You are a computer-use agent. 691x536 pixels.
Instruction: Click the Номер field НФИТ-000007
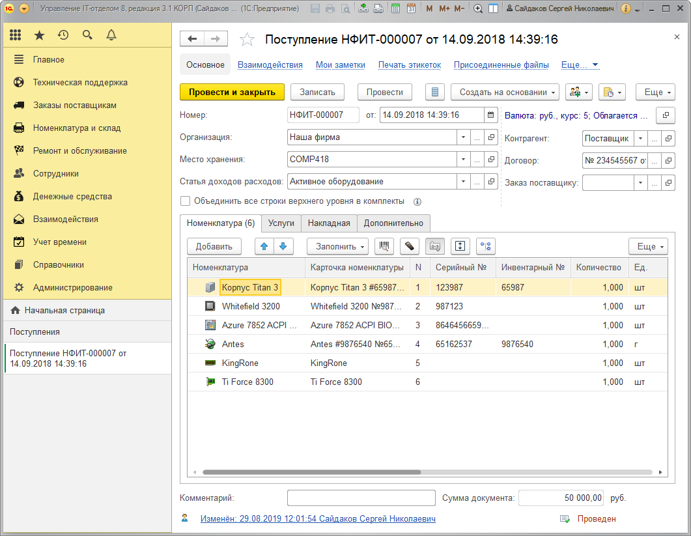coord(323,115)
